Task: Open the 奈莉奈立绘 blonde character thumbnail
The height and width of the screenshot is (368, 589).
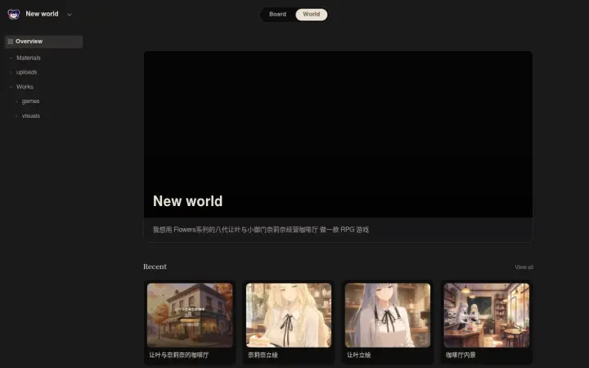Action: [289, 315]
